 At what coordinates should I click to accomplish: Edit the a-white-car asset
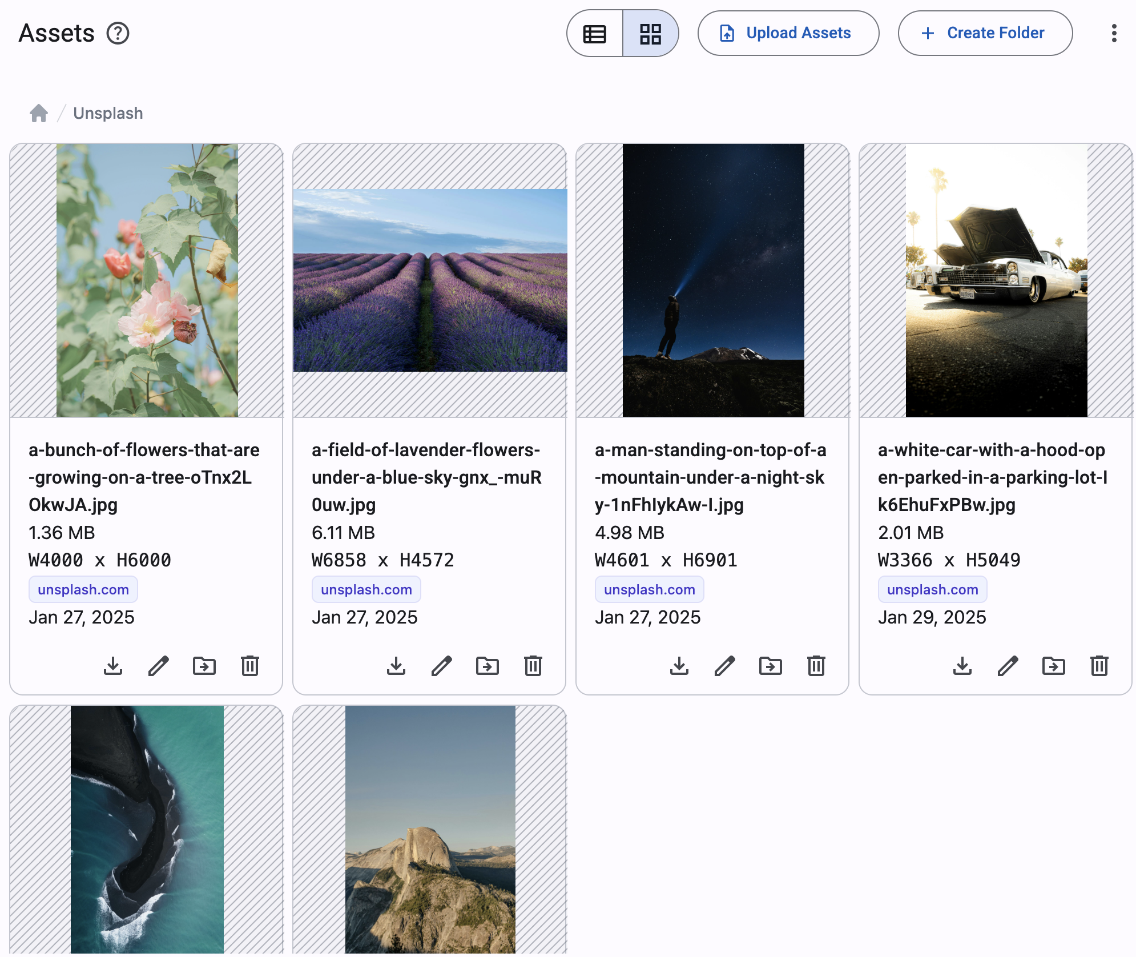pos(1008,666)
